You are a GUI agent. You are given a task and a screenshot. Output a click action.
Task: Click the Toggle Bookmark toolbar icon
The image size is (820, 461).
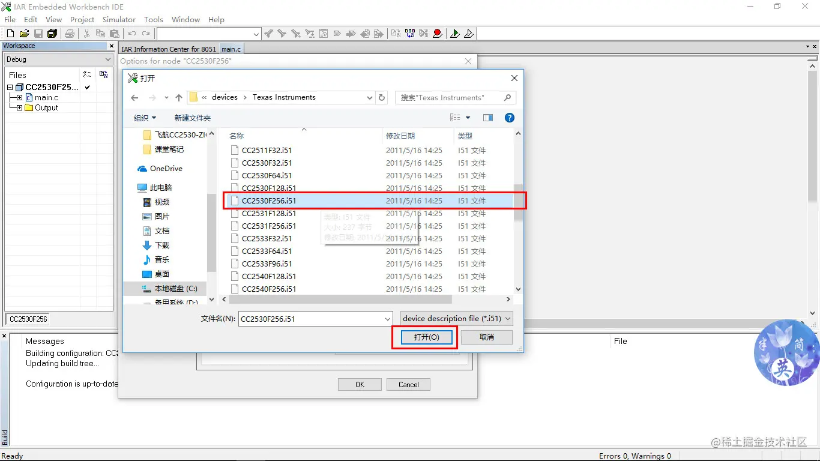[x=337, y=34]
